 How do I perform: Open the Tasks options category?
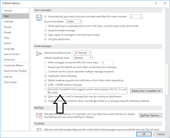pyautogui.click(x=15, y=38)
